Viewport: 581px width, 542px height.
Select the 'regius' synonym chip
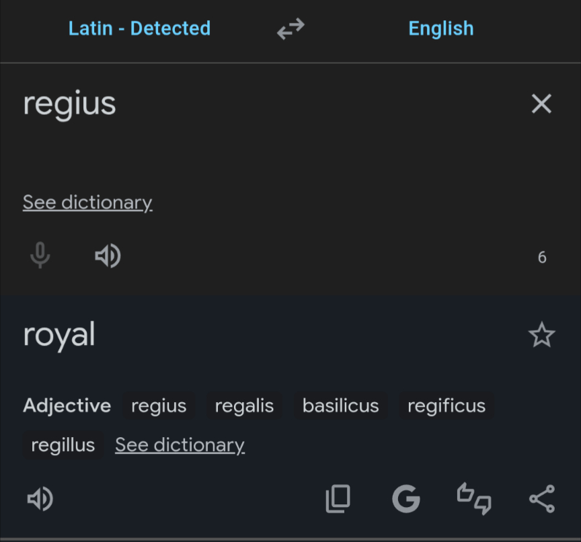[x=159, y=406]
